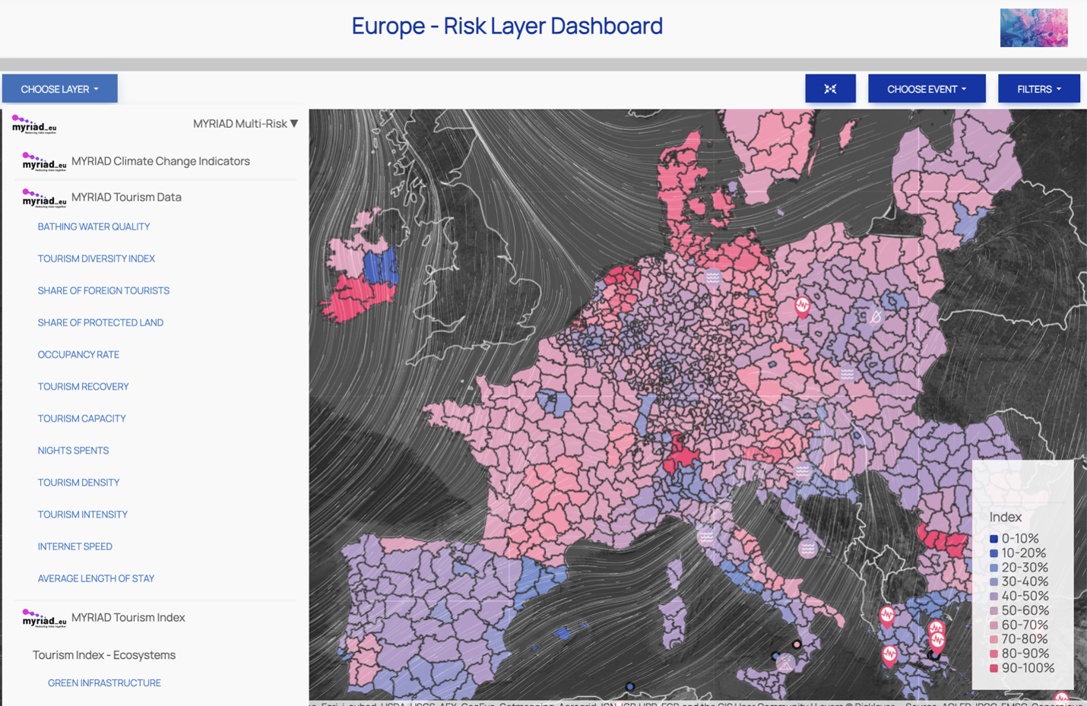Image resolution: width=1087 pixels, height=706 pixels.
Task: Click the flood marker in northern Germany
Action: point(712,277)
